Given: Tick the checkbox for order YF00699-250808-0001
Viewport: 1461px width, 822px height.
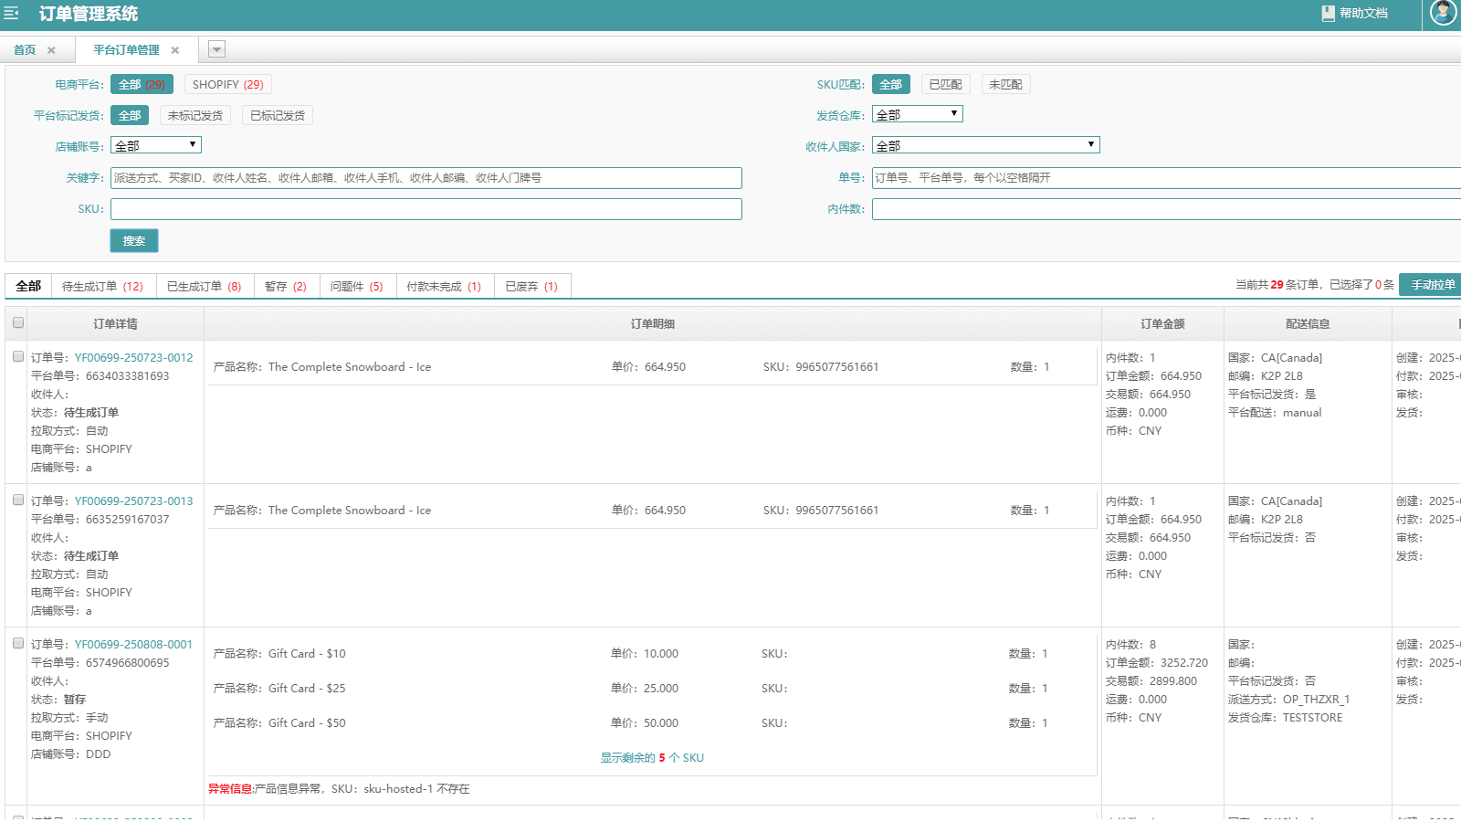Looking at the screenshot, I should (18, 643).
